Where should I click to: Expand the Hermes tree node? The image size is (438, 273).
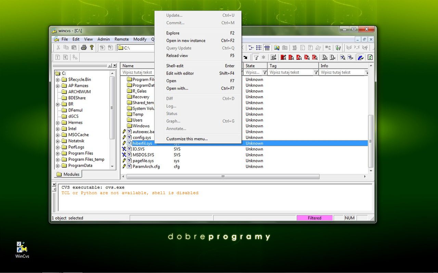58,123
